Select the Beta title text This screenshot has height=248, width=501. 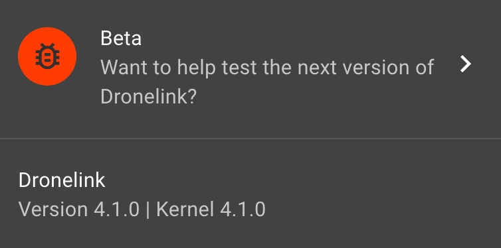click(x=121, y=38)
